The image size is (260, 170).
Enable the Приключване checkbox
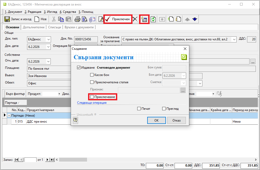point(92,97)
